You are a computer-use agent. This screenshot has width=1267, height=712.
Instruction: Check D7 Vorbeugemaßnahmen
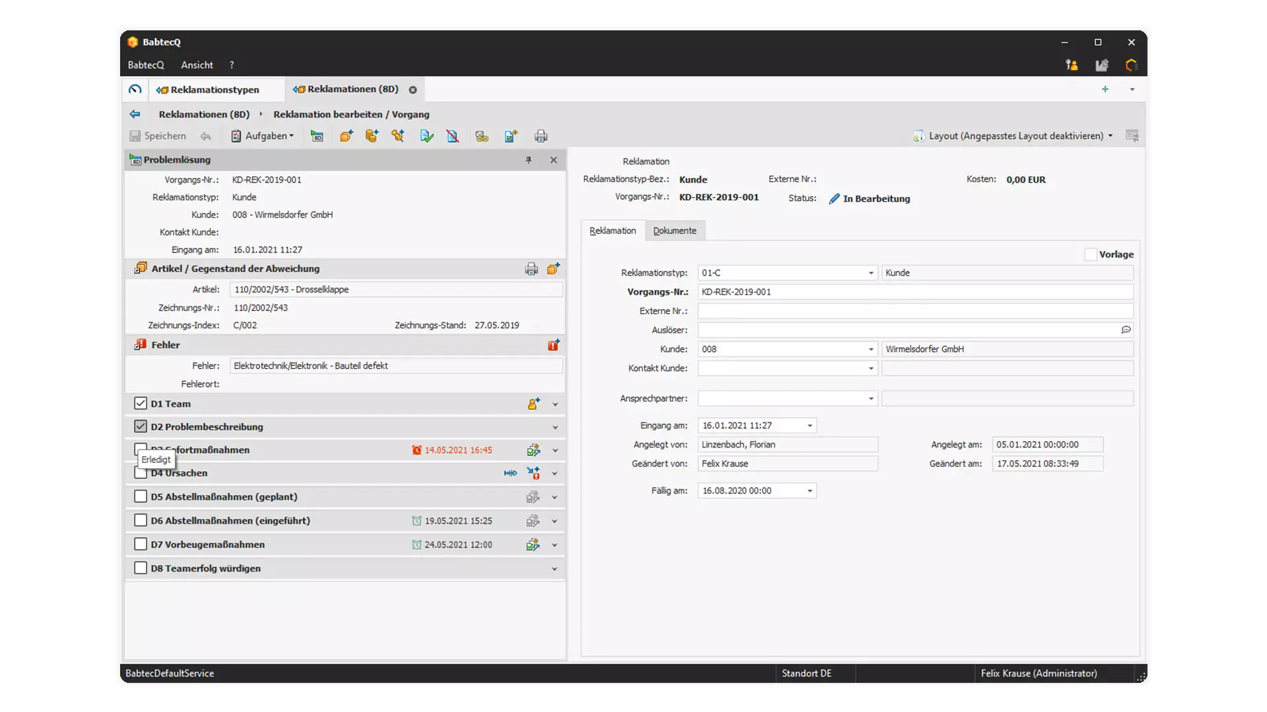click(x=141, y=544)
